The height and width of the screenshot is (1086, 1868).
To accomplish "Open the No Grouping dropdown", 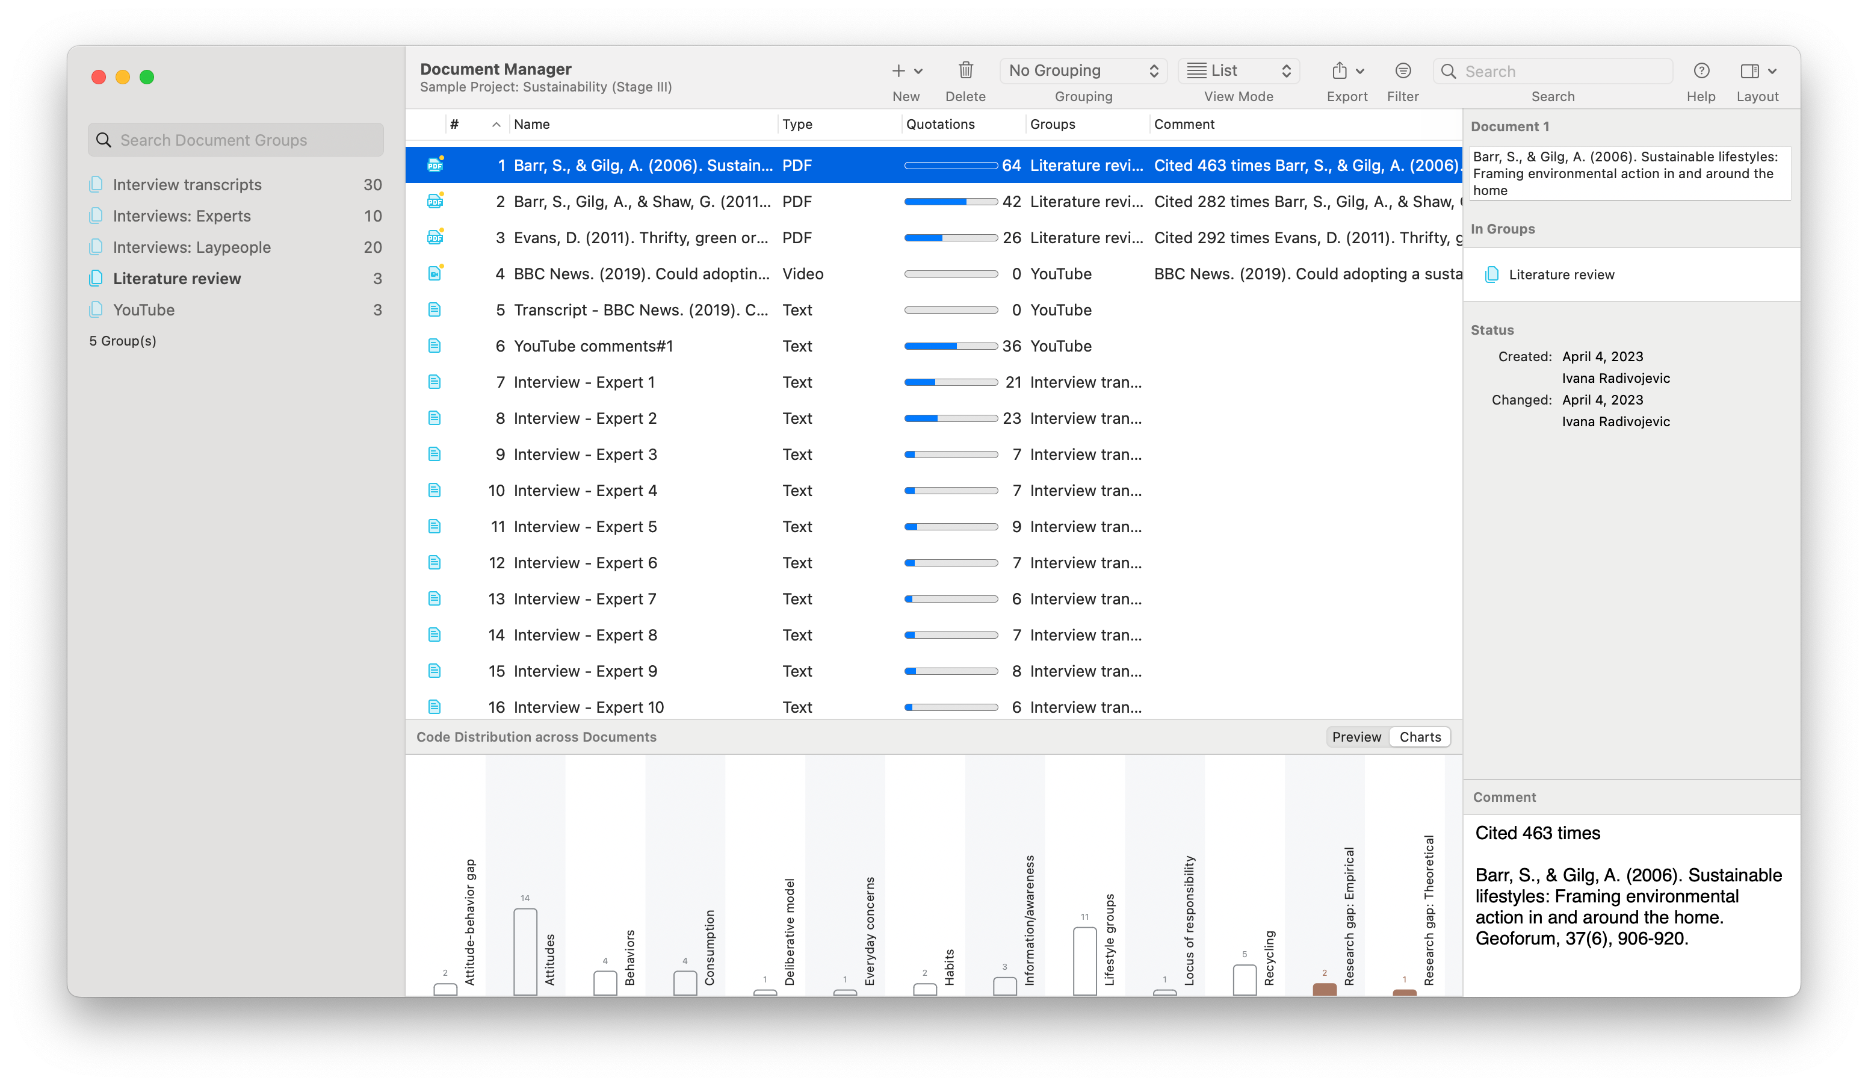I will coord(1083,70).
